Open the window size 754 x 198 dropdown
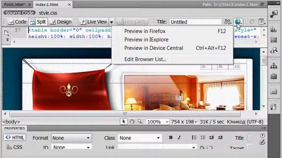This screenshot has width=282, height=158. coord(184,122)
